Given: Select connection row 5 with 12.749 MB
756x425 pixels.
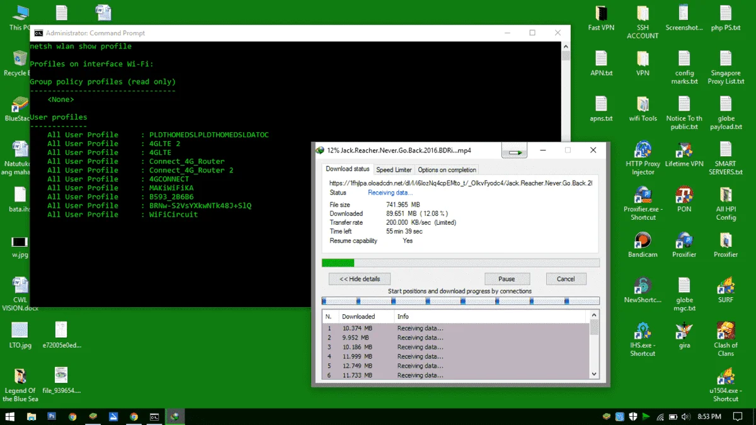Looking at the screenshot, I should pyautogui.click(x=456, y=366).
